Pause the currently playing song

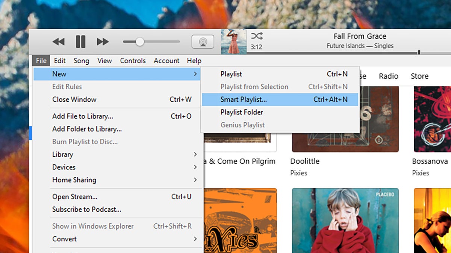tap(80, 42)
